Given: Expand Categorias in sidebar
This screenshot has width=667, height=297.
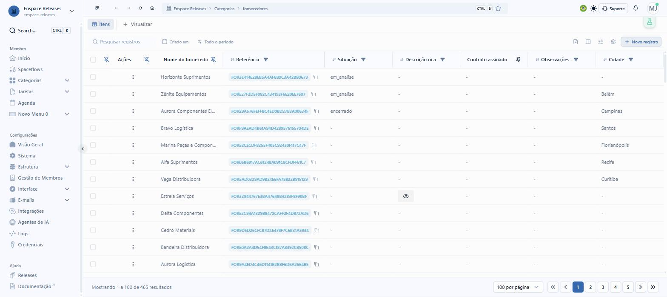Looking at the screenshot, I should [x=67, y=80].
